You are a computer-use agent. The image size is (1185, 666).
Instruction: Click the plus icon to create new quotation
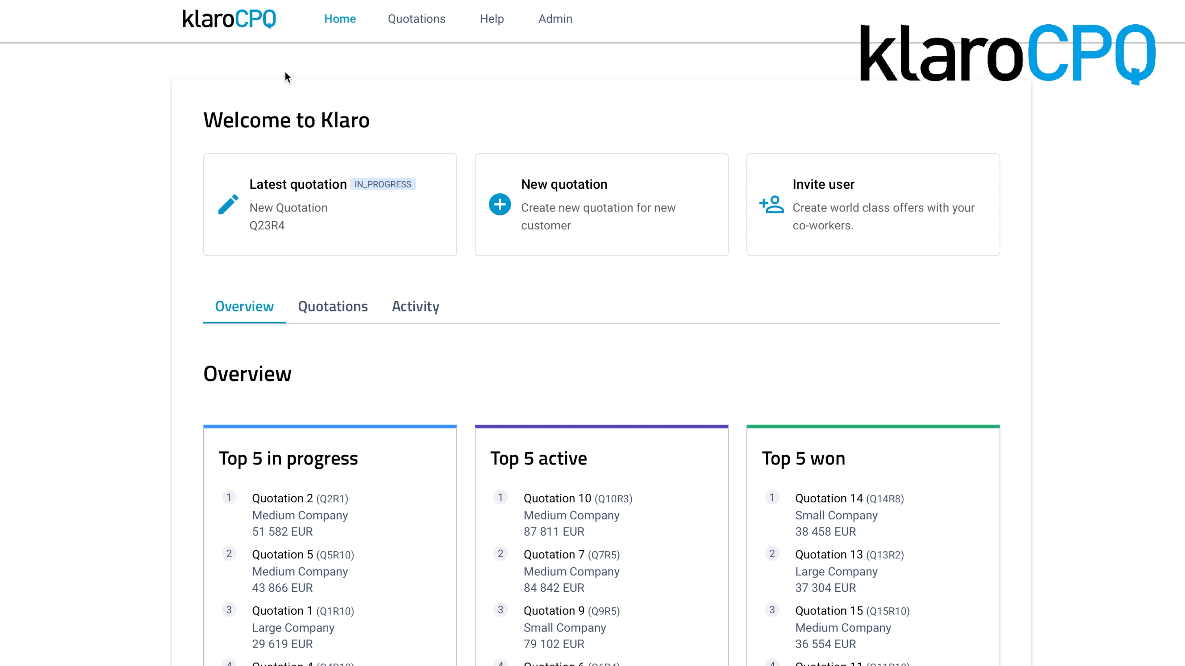(500, 204)
